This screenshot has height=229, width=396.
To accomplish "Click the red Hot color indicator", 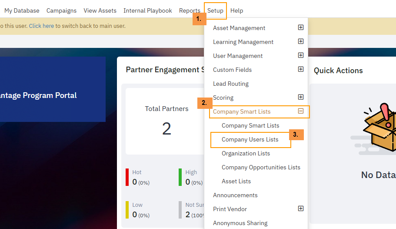I will pos(127,177).
